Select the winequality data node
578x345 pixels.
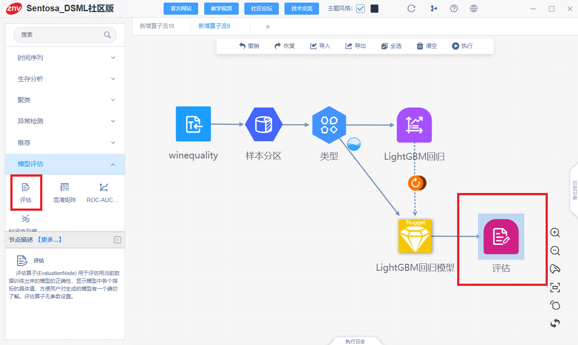pyautogui.click(x=193, y=124)
